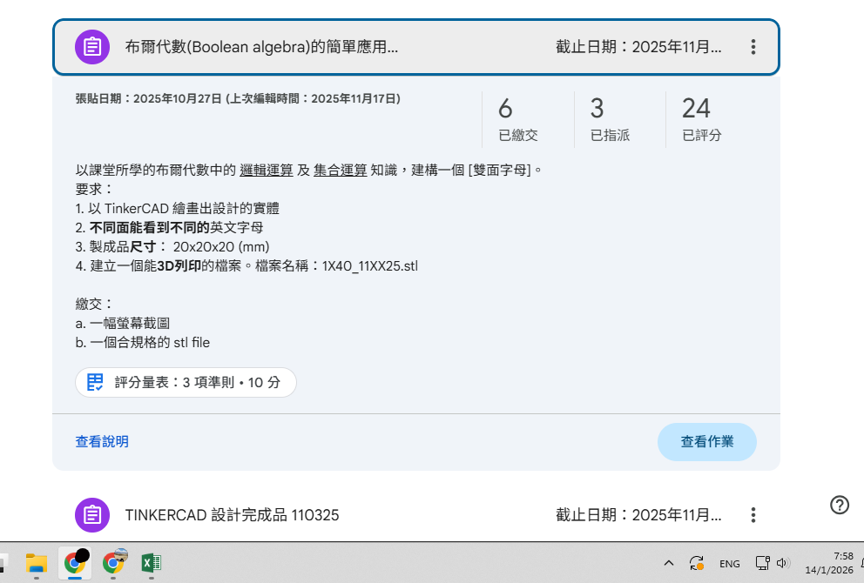Show hidden system tray icons
Image resolution: width=864 pixels, height=583 pixels.
pos(669,563)
